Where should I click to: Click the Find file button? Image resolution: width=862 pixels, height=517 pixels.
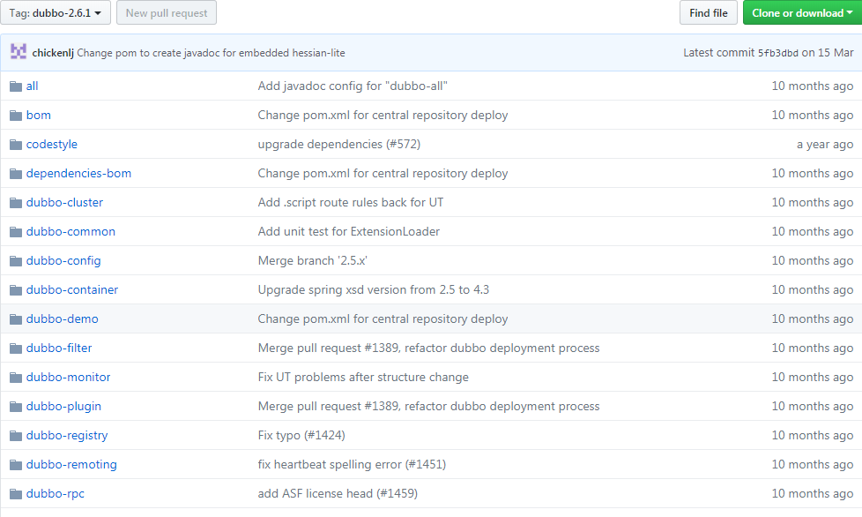(x=708, y=12)
